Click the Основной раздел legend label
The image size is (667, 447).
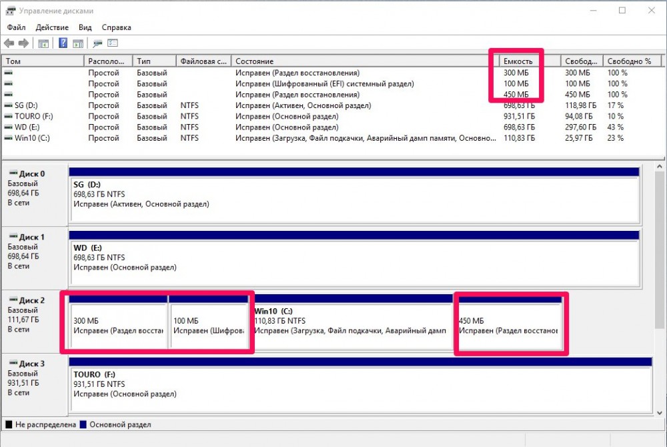120,424
